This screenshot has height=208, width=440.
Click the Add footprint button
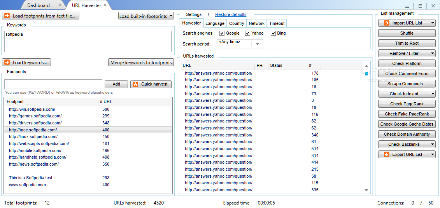(x=116, y=84)
